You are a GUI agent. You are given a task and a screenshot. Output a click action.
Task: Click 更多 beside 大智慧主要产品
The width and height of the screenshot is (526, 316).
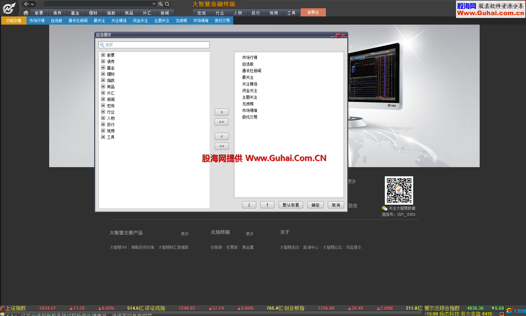click(x=185, y=234)
